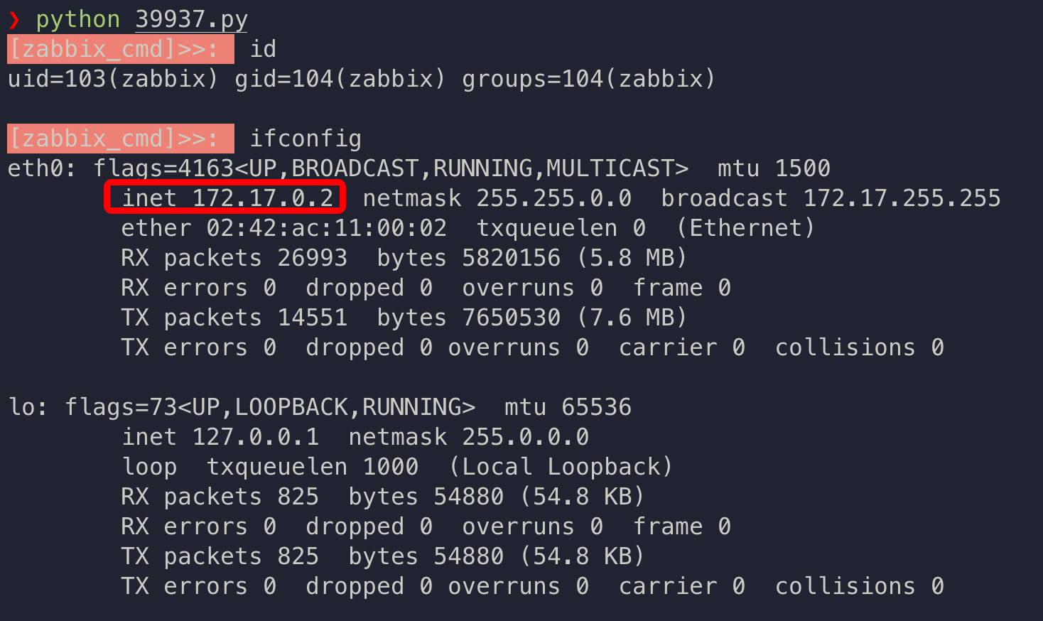Click the word python in the command line
The image size is (1043, 621).
77,20
